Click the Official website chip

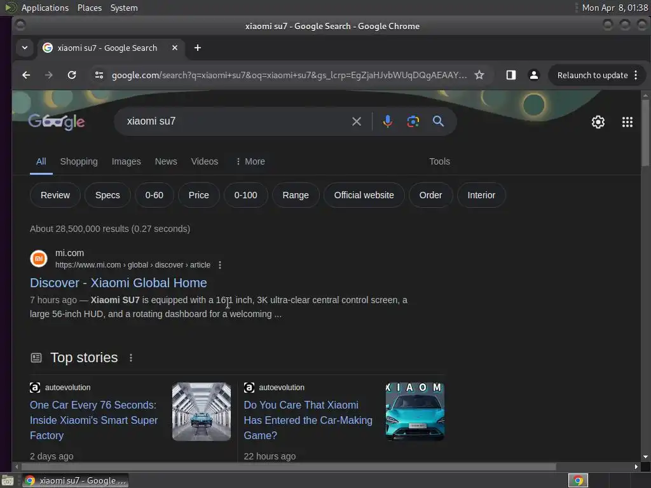pyautogui.click(x=364, y=195)
